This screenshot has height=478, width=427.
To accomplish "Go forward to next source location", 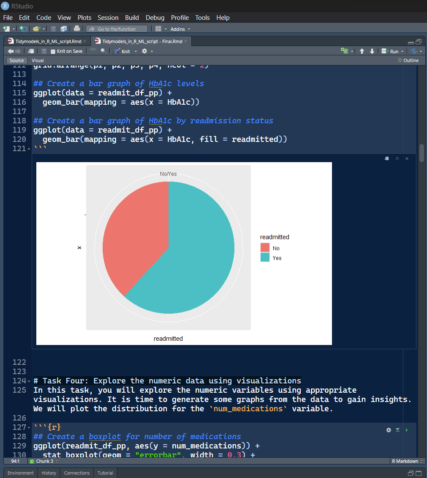I will 18,51.
